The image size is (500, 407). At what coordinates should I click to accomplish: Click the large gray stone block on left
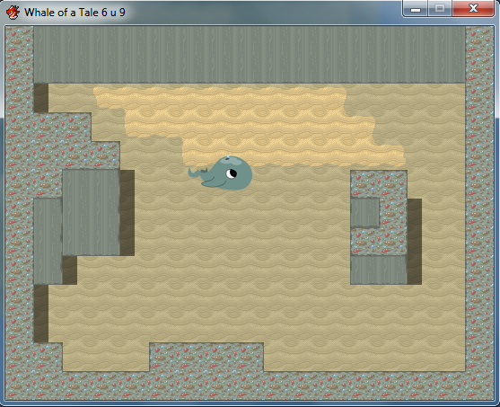tap(92, 212)
